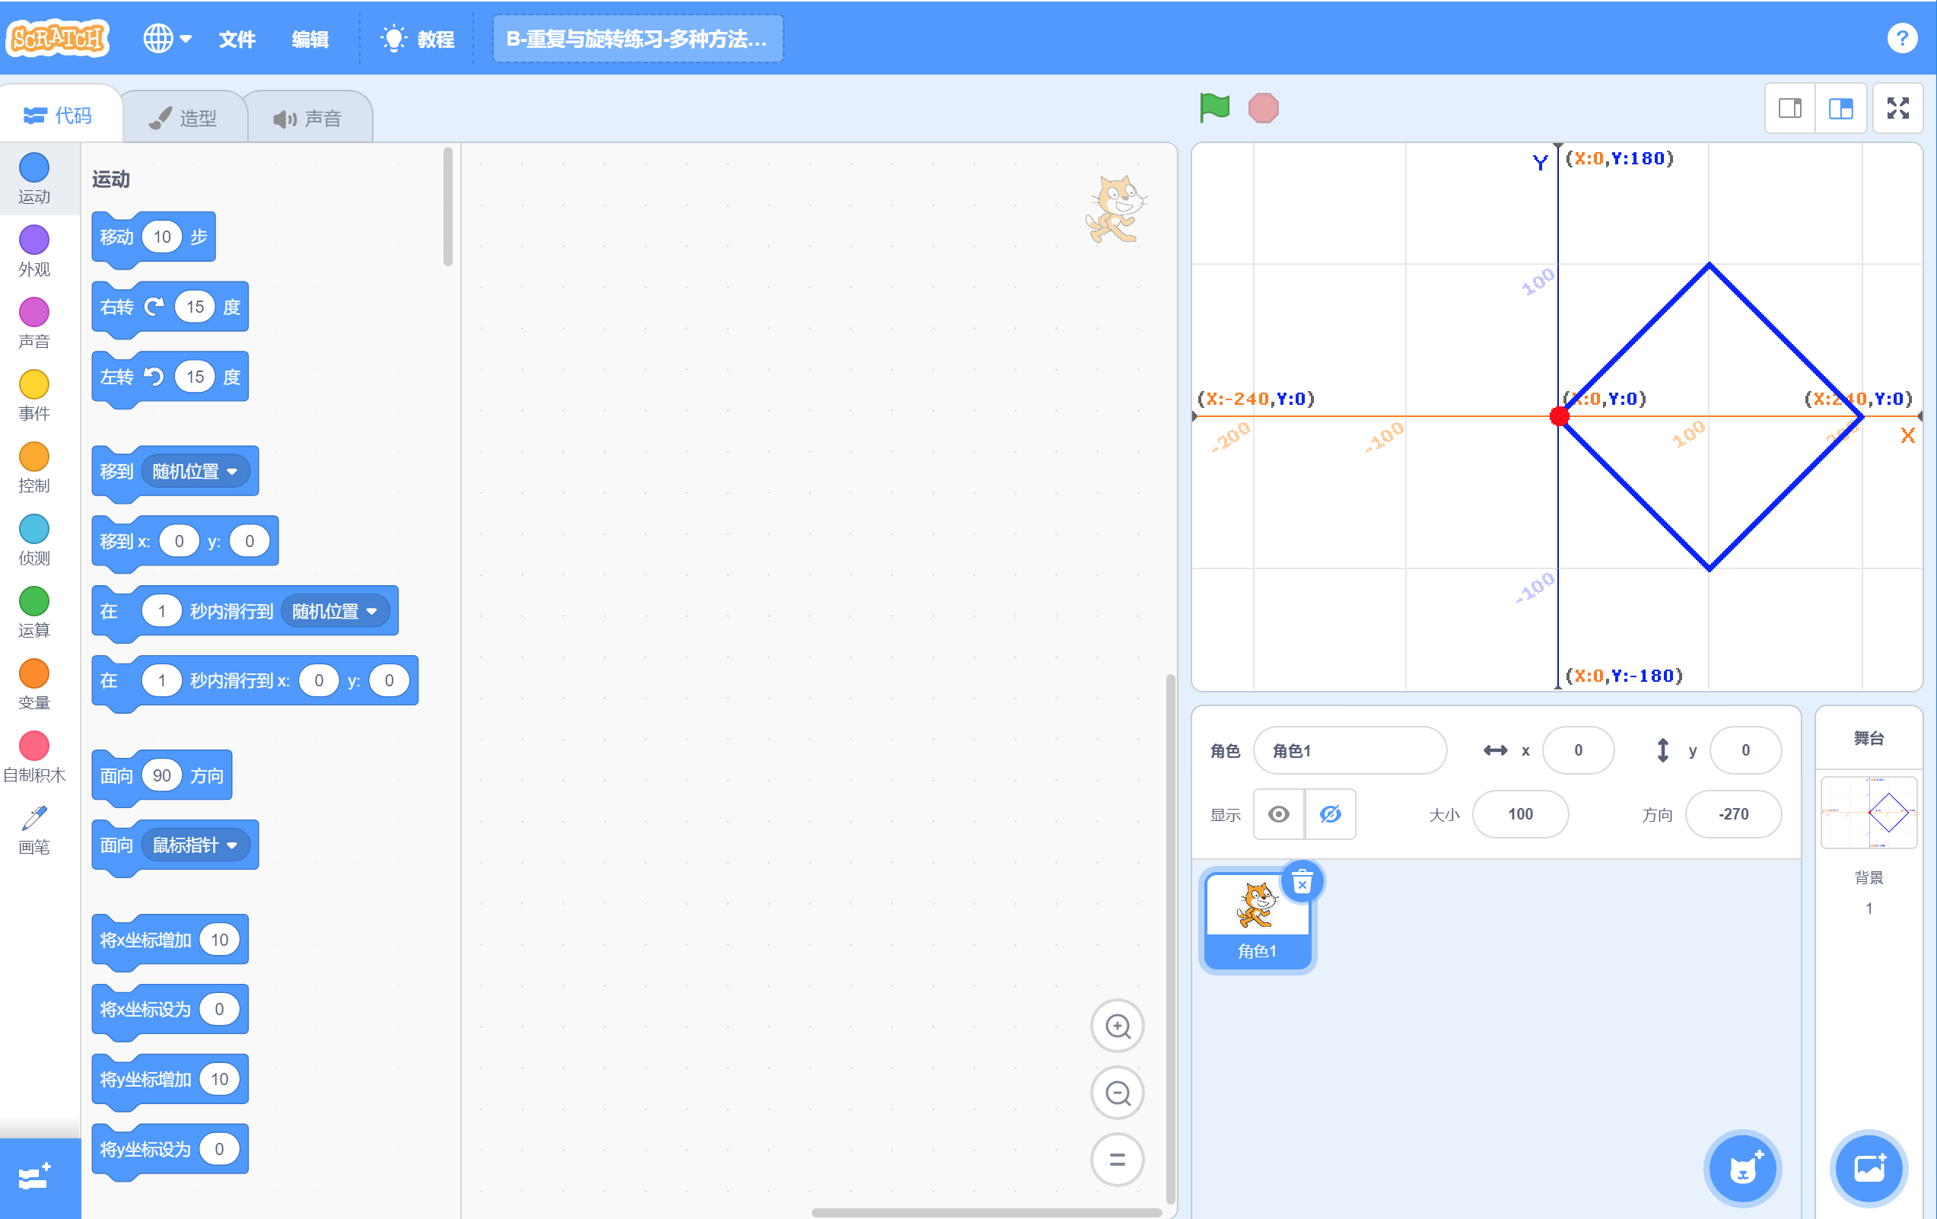Open the 编辑 menu
Screen dimensions: 1937x1219
(310, 39)
